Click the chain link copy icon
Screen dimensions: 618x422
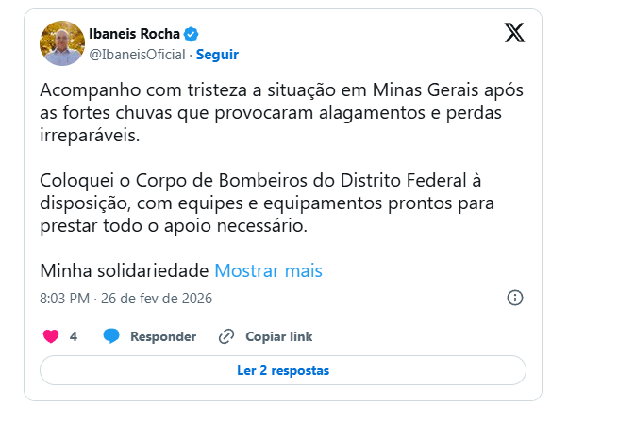pos(226,336)
